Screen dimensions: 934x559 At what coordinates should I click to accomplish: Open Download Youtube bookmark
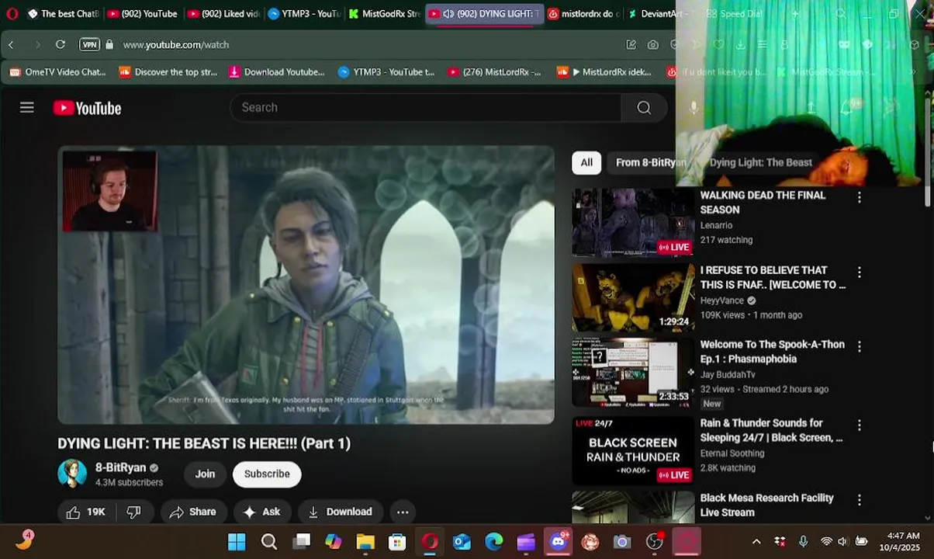point(276,71)
